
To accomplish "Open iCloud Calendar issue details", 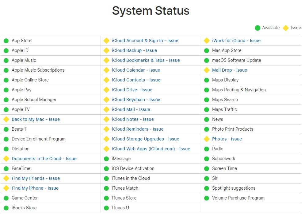I will pyautogui.click(x=136, y=70).
